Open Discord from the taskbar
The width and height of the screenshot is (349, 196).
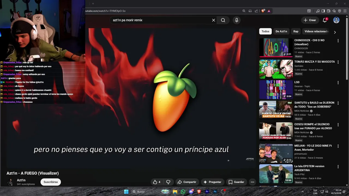[x=191, y=192]
